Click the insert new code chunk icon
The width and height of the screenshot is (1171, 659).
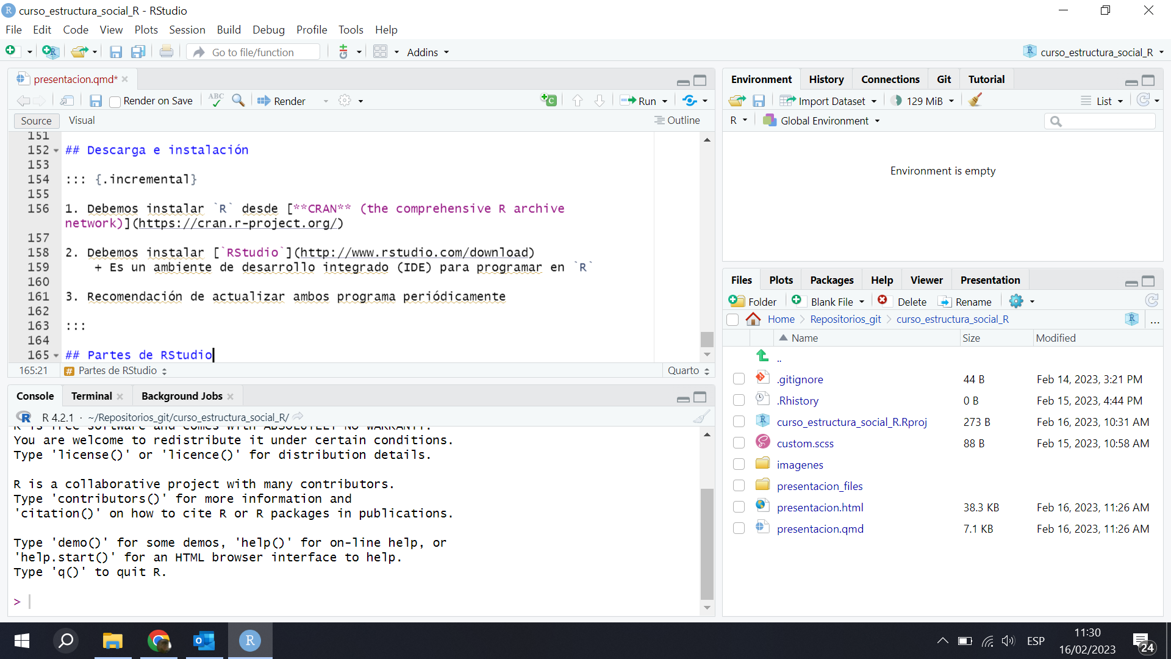(x=548, y=101)
